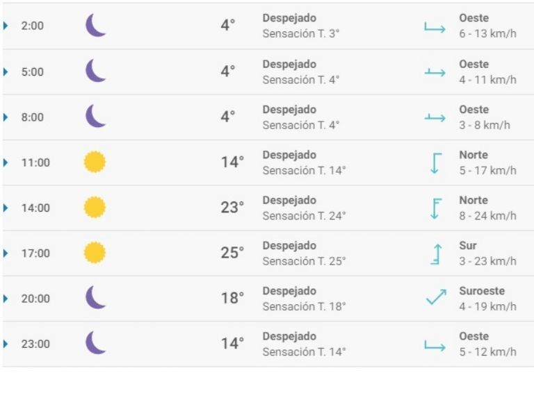Select the 14:00 time label
534x409 pixels.
tap(35, 208)
